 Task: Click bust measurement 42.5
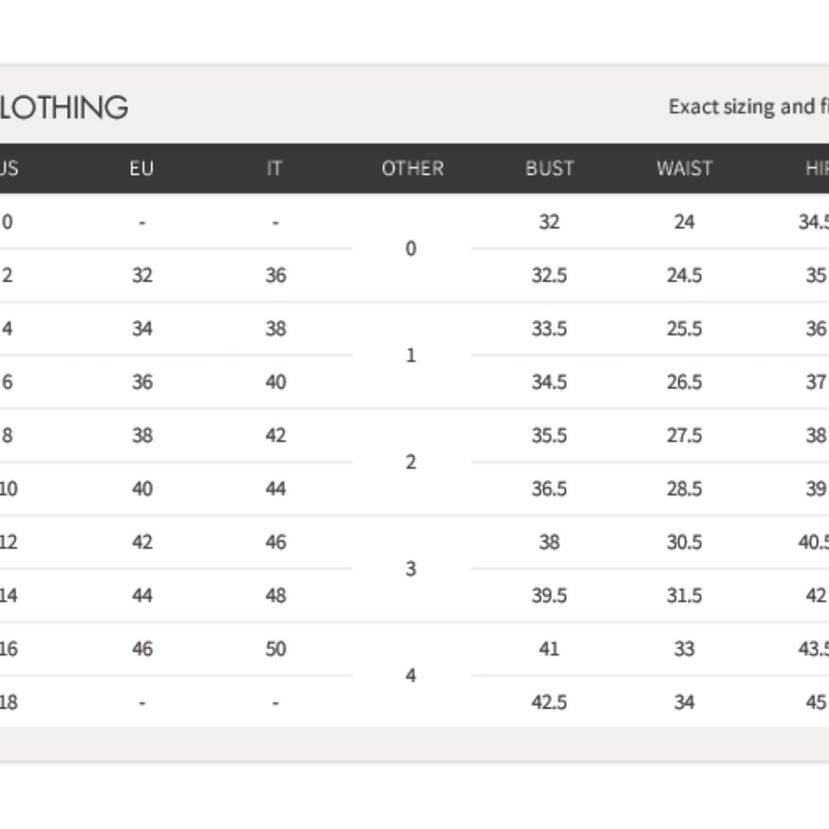tap(549, 702)
